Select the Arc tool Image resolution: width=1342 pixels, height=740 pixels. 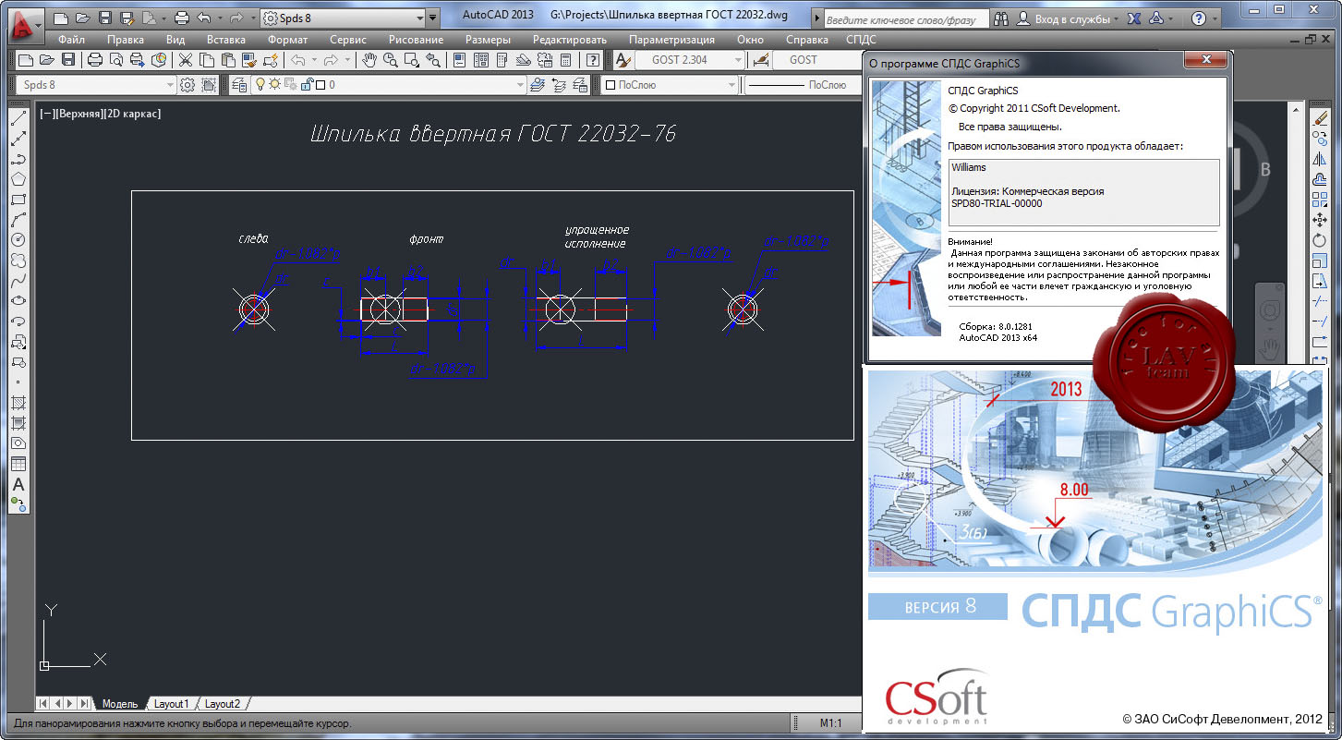(18, 220)
